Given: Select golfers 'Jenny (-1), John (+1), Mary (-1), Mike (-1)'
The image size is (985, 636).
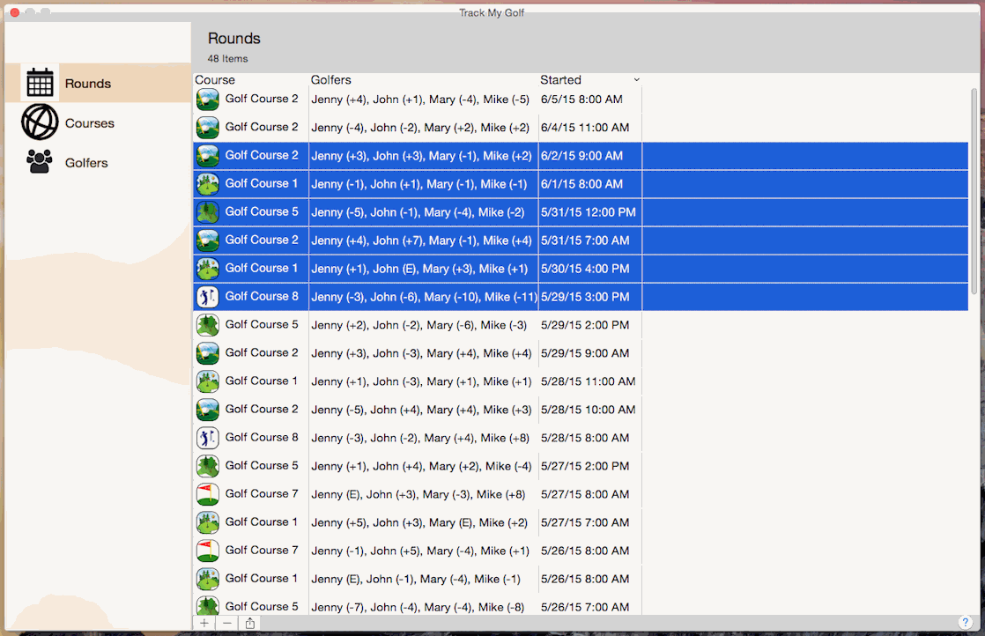Looking at the screenshot, I should click(x=419, y=184).
